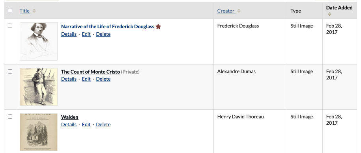Screen dimensions: 361x153
Task: Click the sort arrow under Date Added
Action: pyautogui.click(x=330, y=14)
